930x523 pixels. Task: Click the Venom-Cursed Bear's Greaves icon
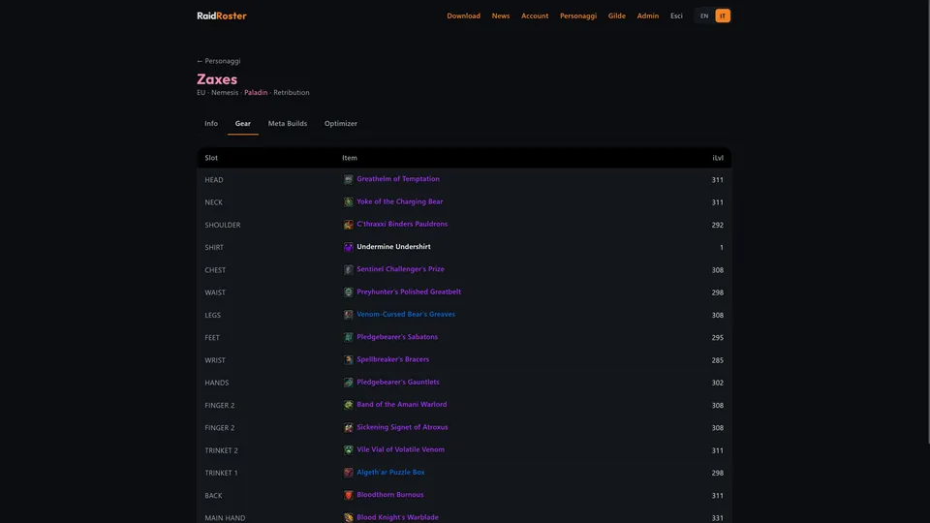(348, 314)
